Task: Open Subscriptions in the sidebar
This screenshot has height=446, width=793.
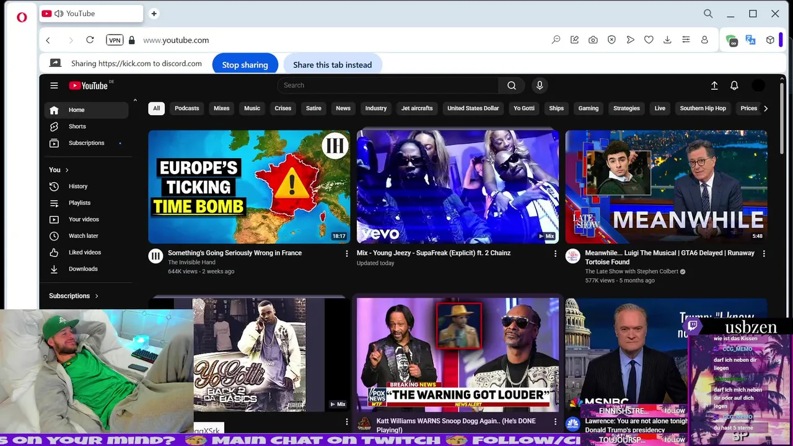Action: coord(86,143)
